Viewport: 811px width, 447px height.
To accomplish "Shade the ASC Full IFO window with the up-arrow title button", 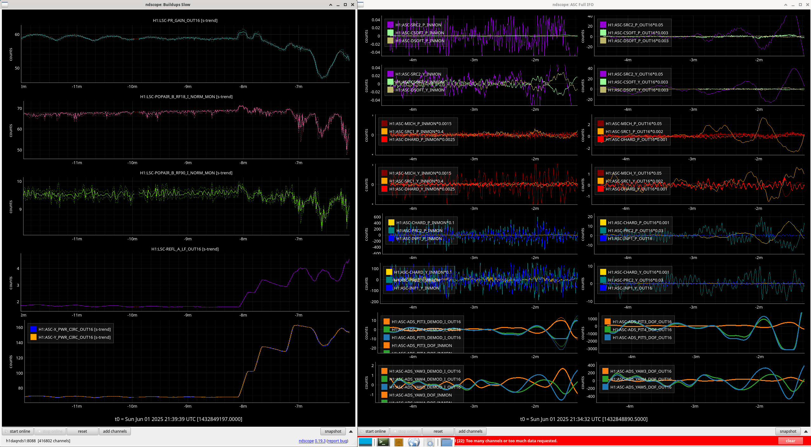I will 786,5.
